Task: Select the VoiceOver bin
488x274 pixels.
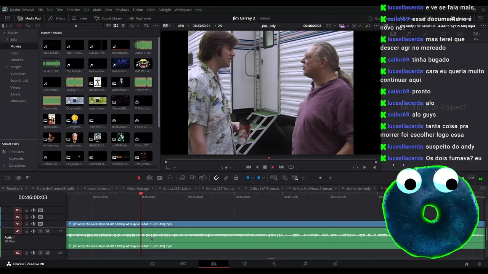Action: click(18, 74)
